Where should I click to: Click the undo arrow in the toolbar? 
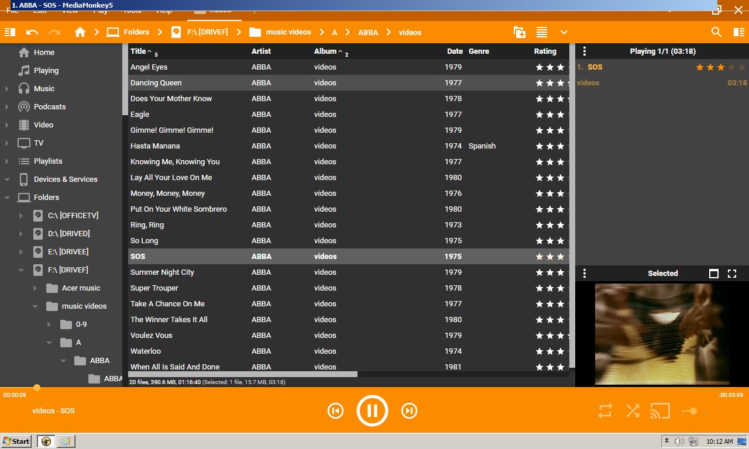[x=32, y=32]
